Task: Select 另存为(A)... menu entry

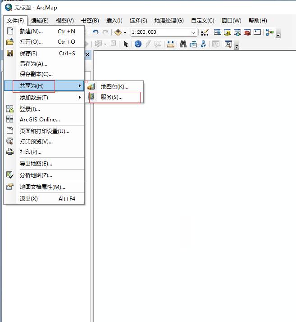Action: coord(44,64)
